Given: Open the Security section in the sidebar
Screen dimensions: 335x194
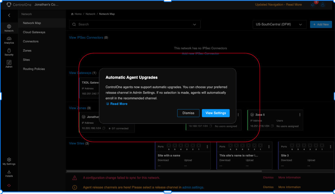Looking at the screenshot, I should [9, 52].
